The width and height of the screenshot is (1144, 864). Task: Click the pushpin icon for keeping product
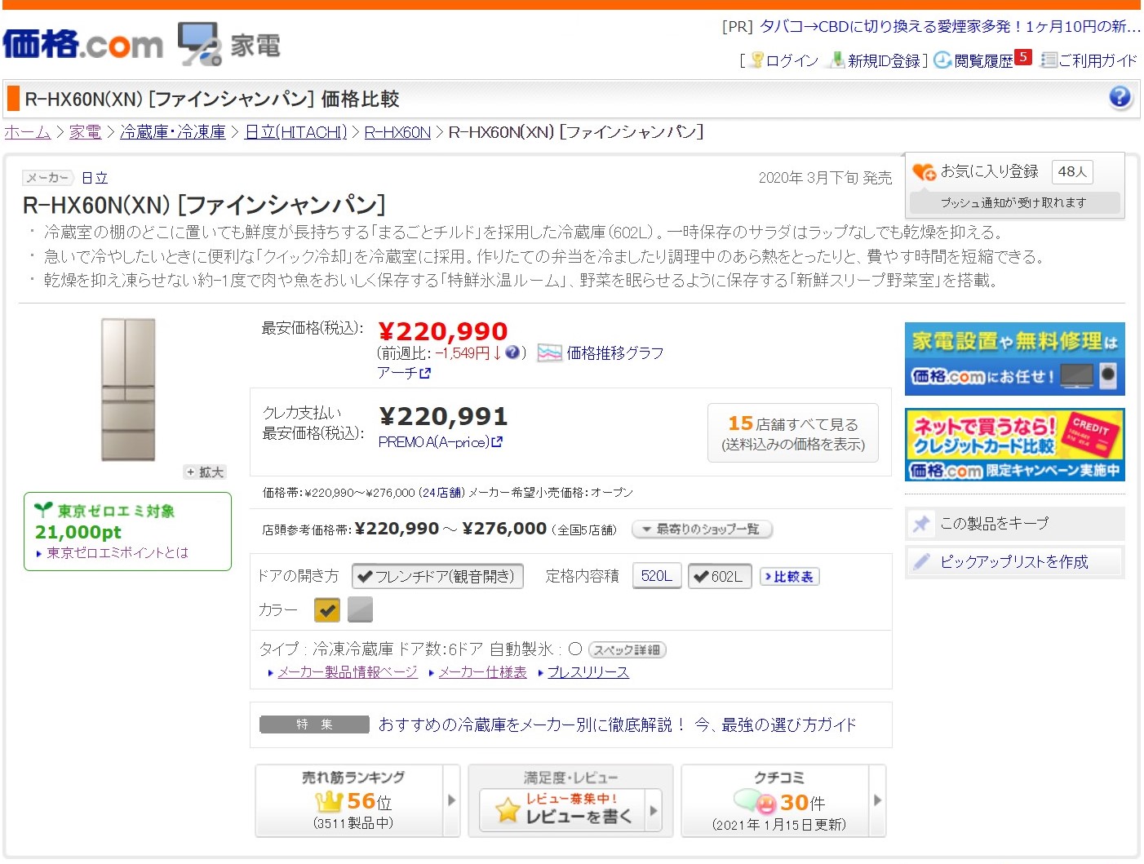click(x=921, y=523)
